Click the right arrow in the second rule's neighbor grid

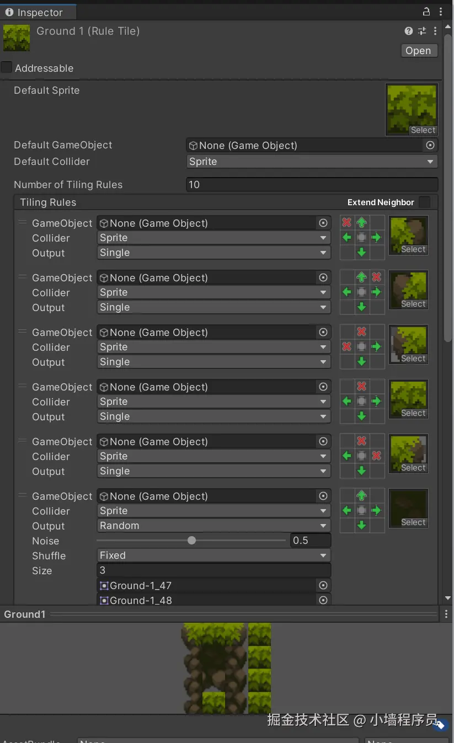point(376,292)
